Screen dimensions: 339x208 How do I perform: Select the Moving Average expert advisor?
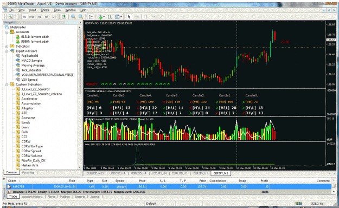point(33,65)
